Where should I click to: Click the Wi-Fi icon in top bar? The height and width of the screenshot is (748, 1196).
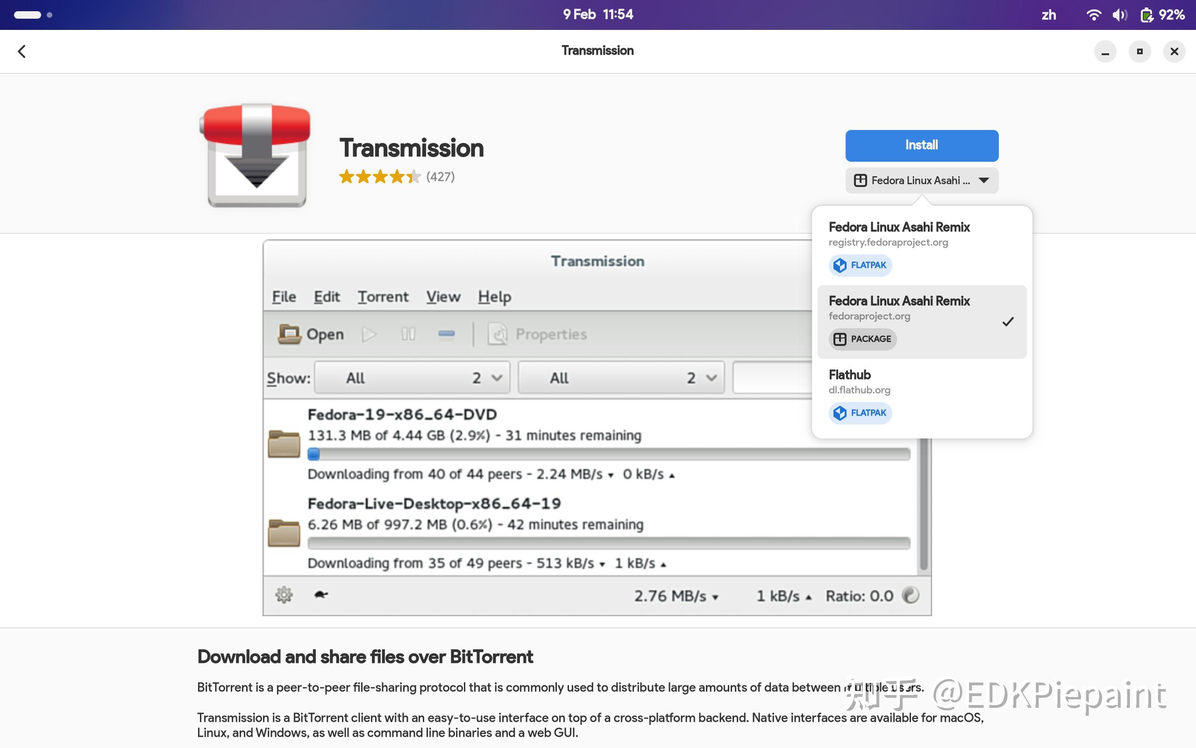1093,15
